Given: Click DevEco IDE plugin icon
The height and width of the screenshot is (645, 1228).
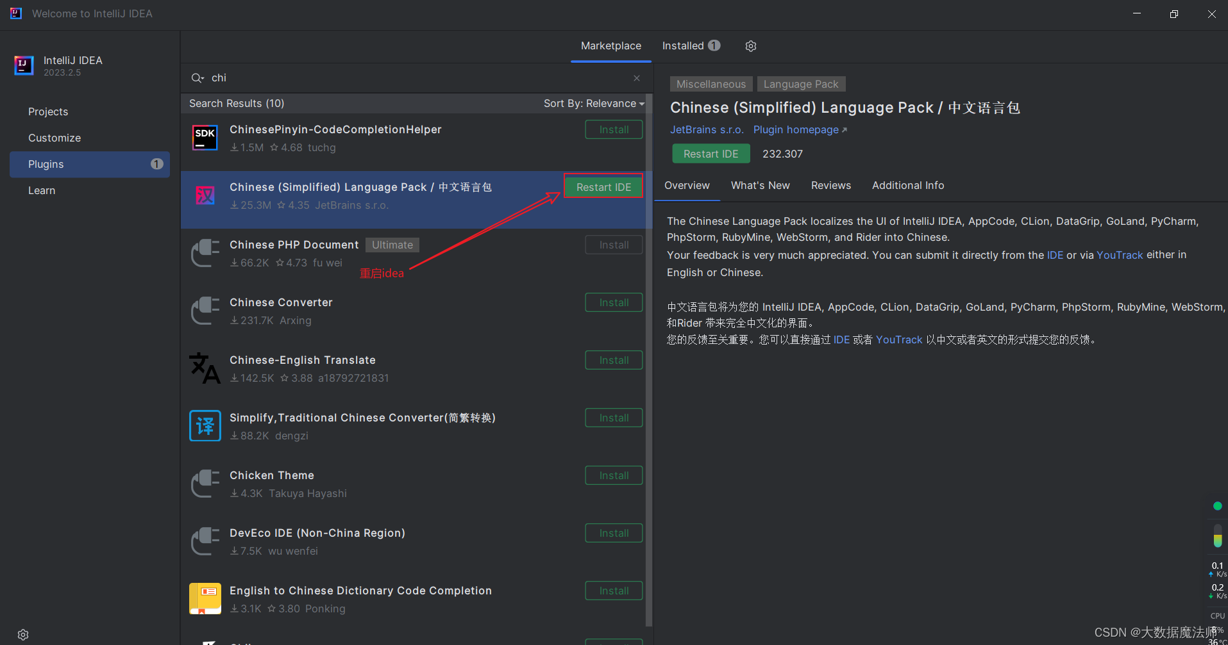Looking at the screenshot, I should [205, 541].
